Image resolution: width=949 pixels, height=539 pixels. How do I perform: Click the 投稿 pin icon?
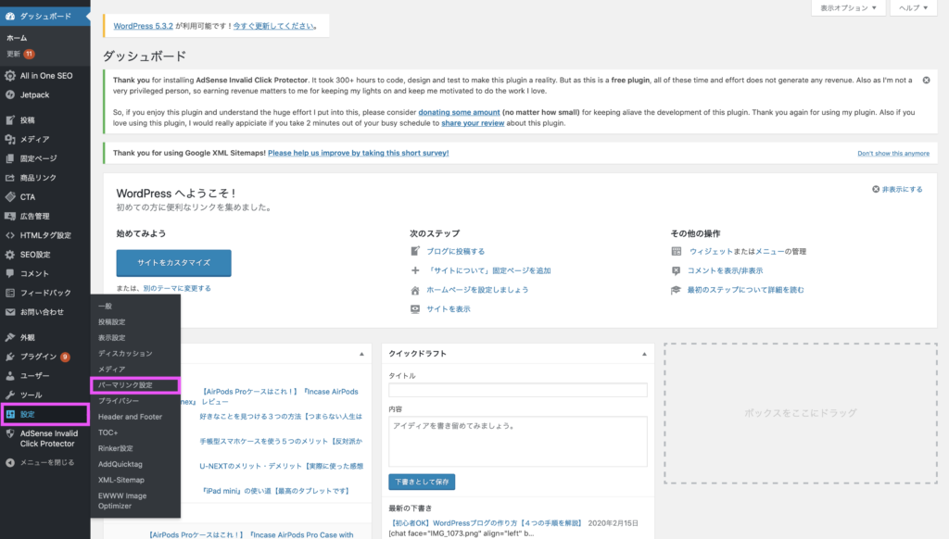coord(9,119)
